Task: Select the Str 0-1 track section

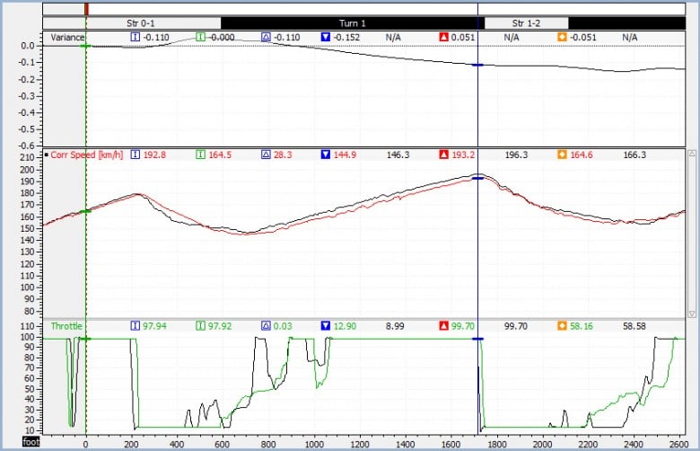Action: click(x=153, y=23)
